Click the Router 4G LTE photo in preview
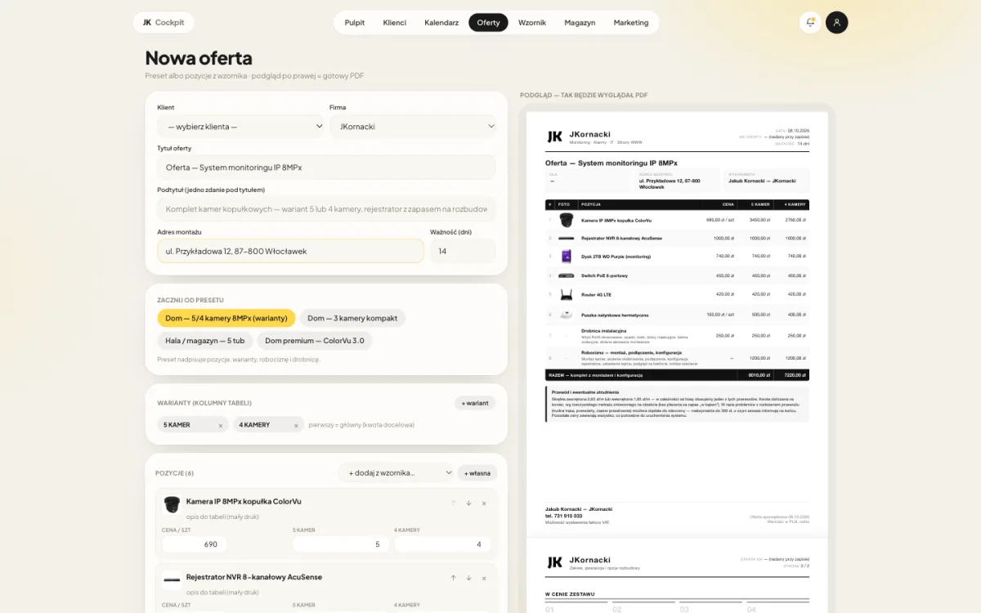The height and width of the screenshot is (613, 981). tap(566, 294)
